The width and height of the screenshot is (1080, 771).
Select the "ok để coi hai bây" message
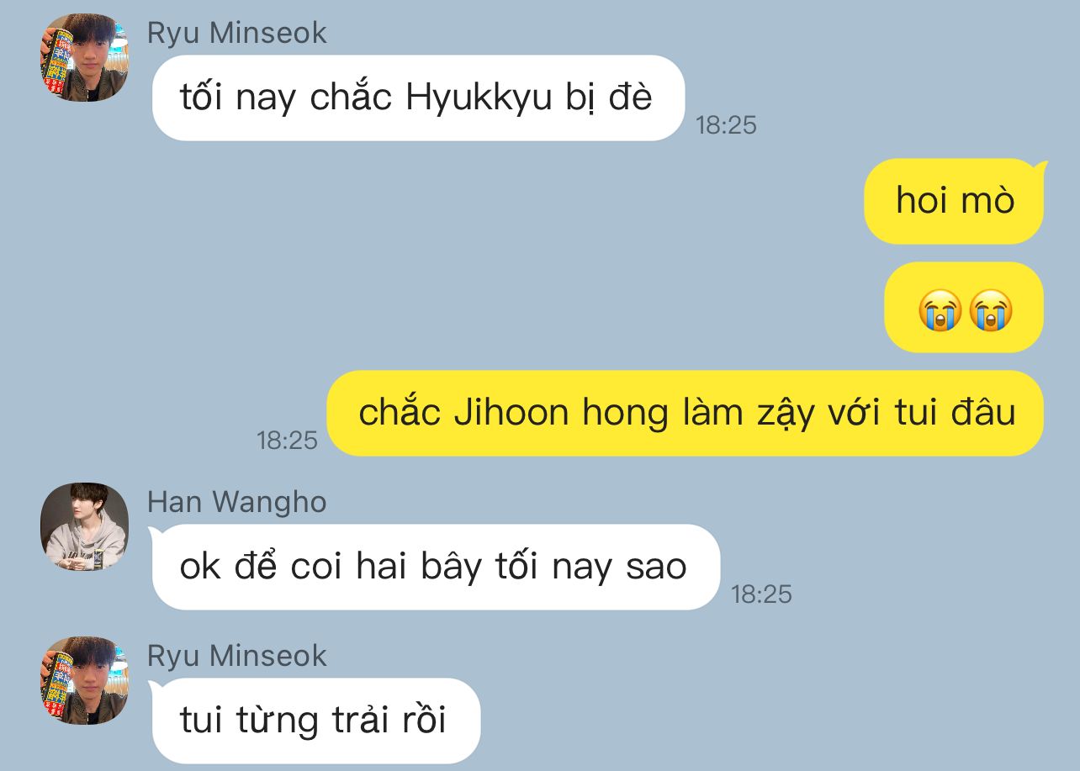point(434,567)
